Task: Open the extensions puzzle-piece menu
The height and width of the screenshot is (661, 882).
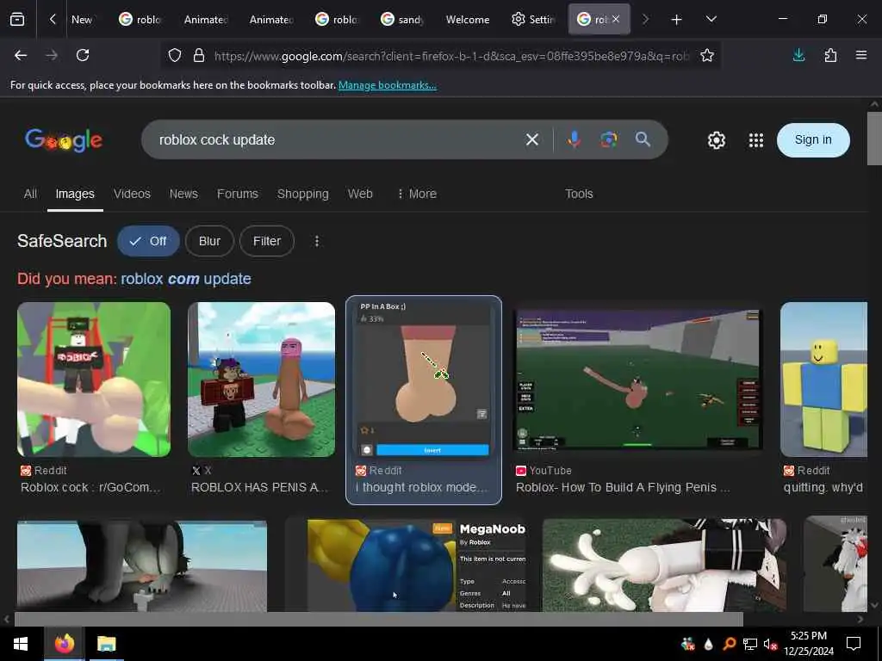Action: [830, 55]
